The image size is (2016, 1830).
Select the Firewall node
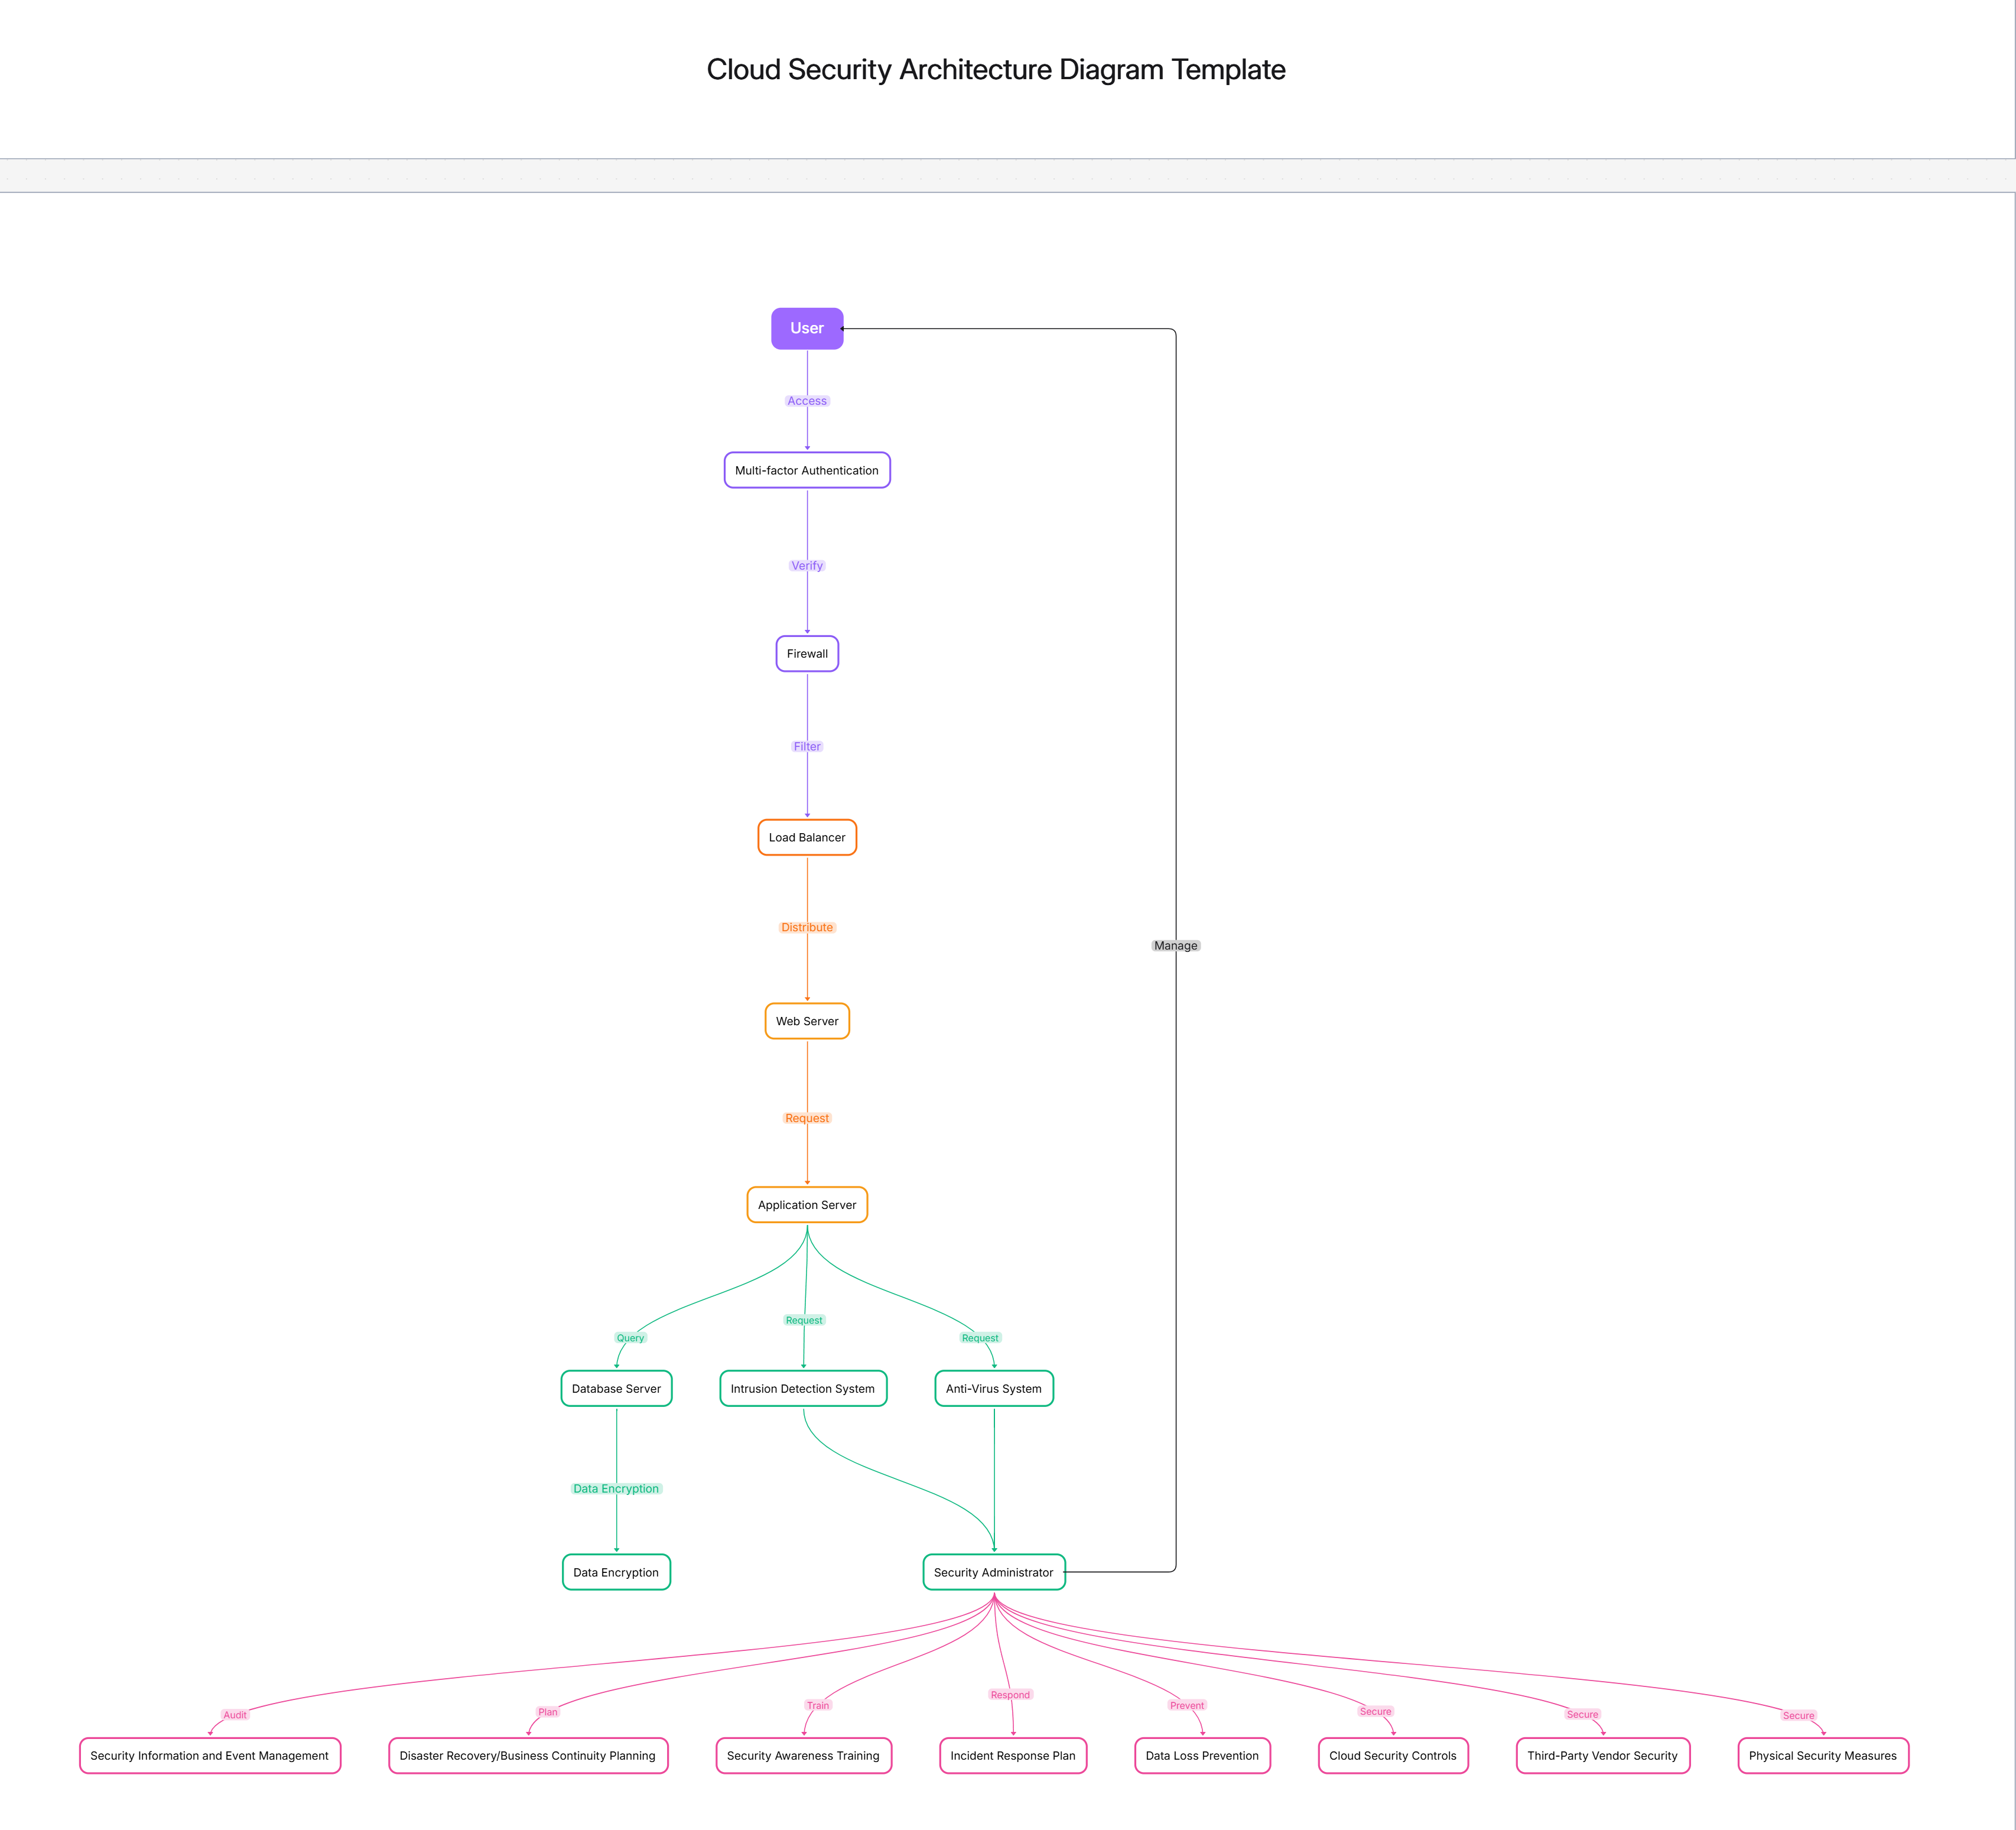pyautogui.click(x=806, y=653)
